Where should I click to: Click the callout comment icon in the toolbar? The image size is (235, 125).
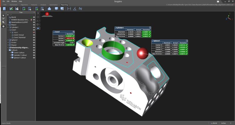(x=56, y=9)
